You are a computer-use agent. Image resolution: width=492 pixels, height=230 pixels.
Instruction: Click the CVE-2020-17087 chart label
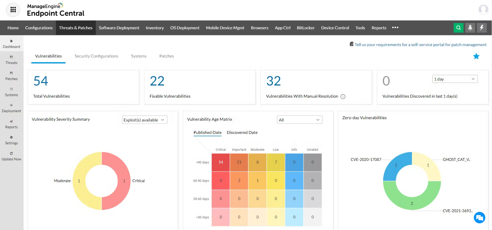pyautogui.click(x=366, y=159)
